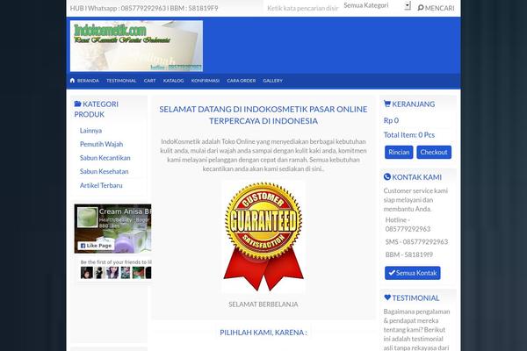Open the CARA ORDER menu item
The width and height of the screenshot is (527, 351).
[242, 81]
